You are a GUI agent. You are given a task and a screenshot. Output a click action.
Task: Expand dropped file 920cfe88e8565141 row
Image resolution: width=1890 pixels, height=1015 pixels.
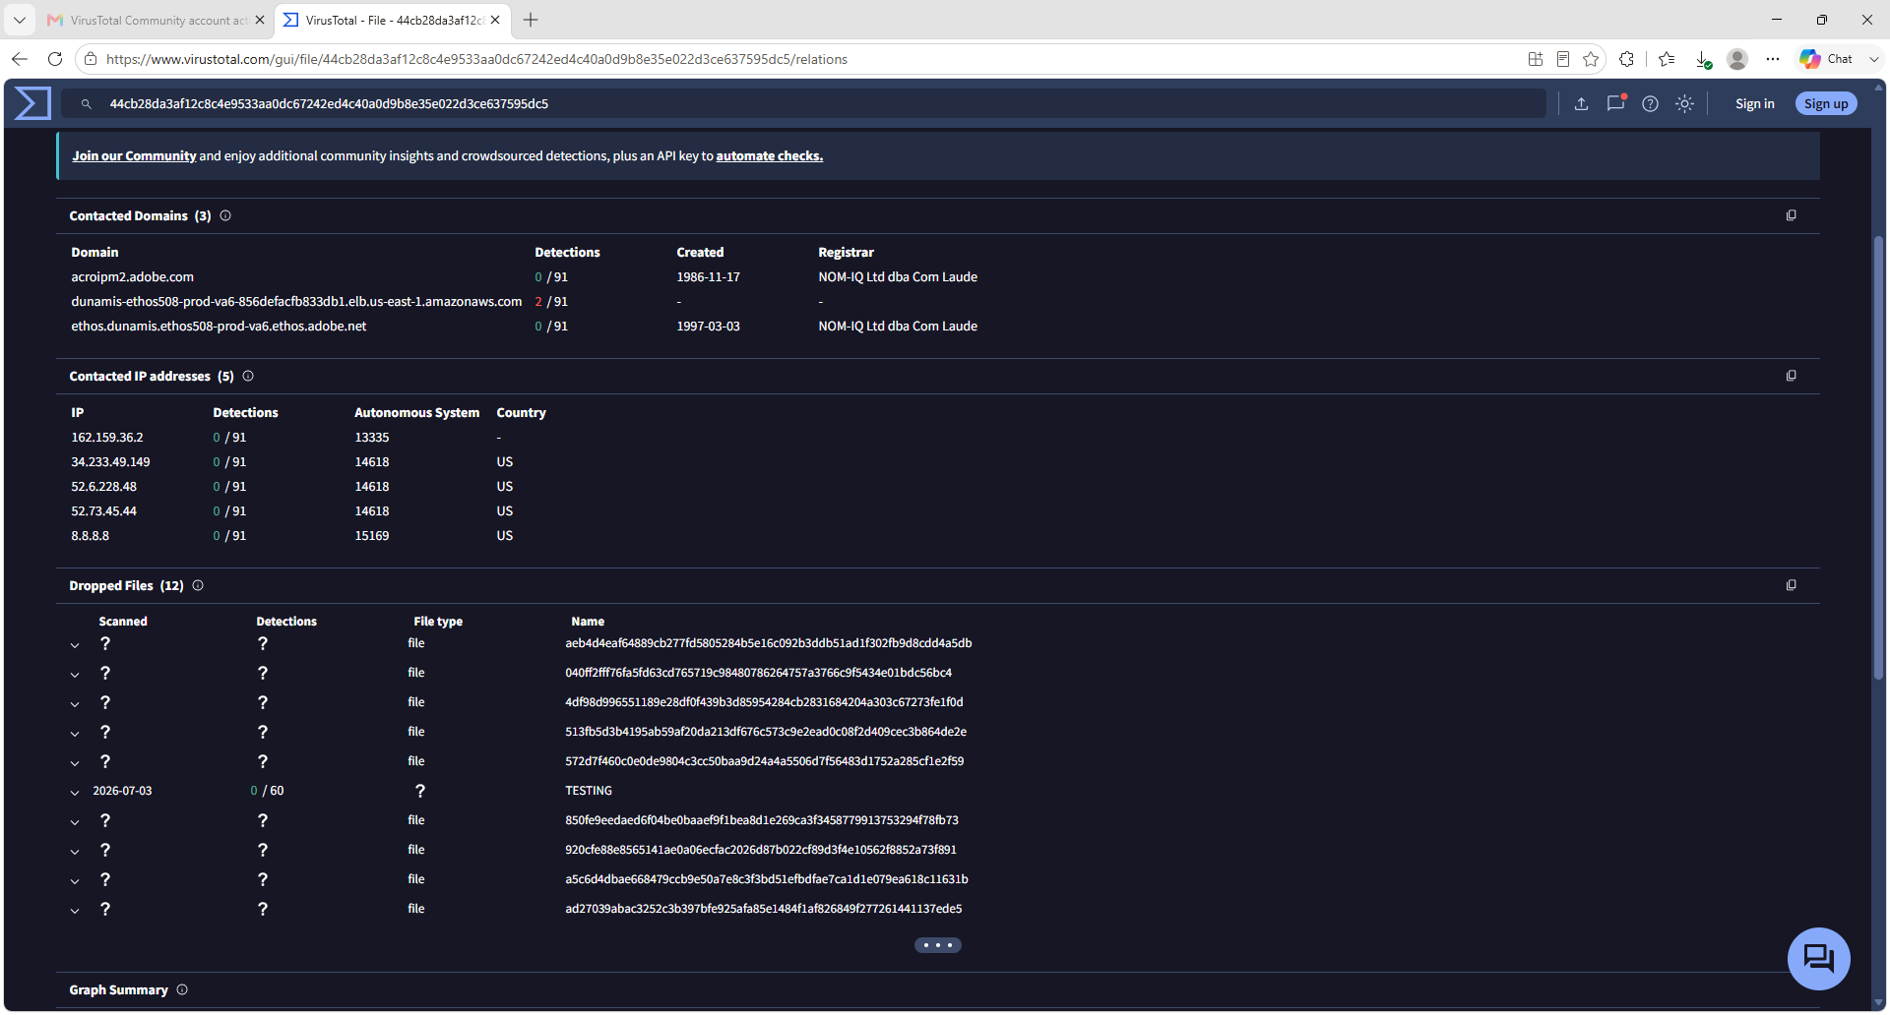click(x=75, y=852)
